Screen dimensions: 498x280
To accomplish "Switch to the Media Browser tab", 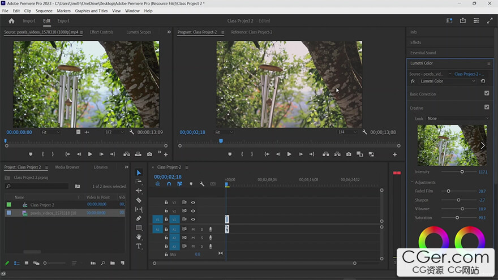I will [67, 167].
